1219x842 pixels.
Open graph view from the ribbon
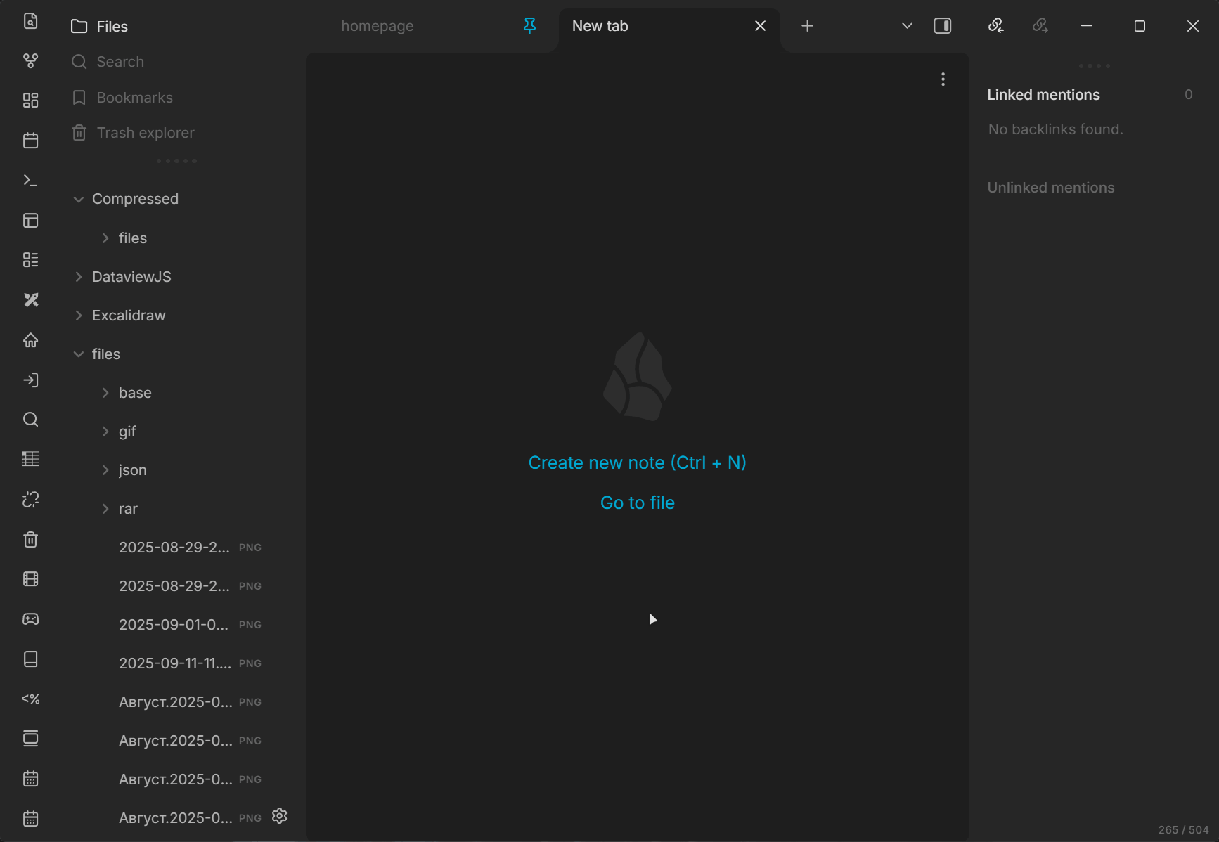(x=30, y=61)
